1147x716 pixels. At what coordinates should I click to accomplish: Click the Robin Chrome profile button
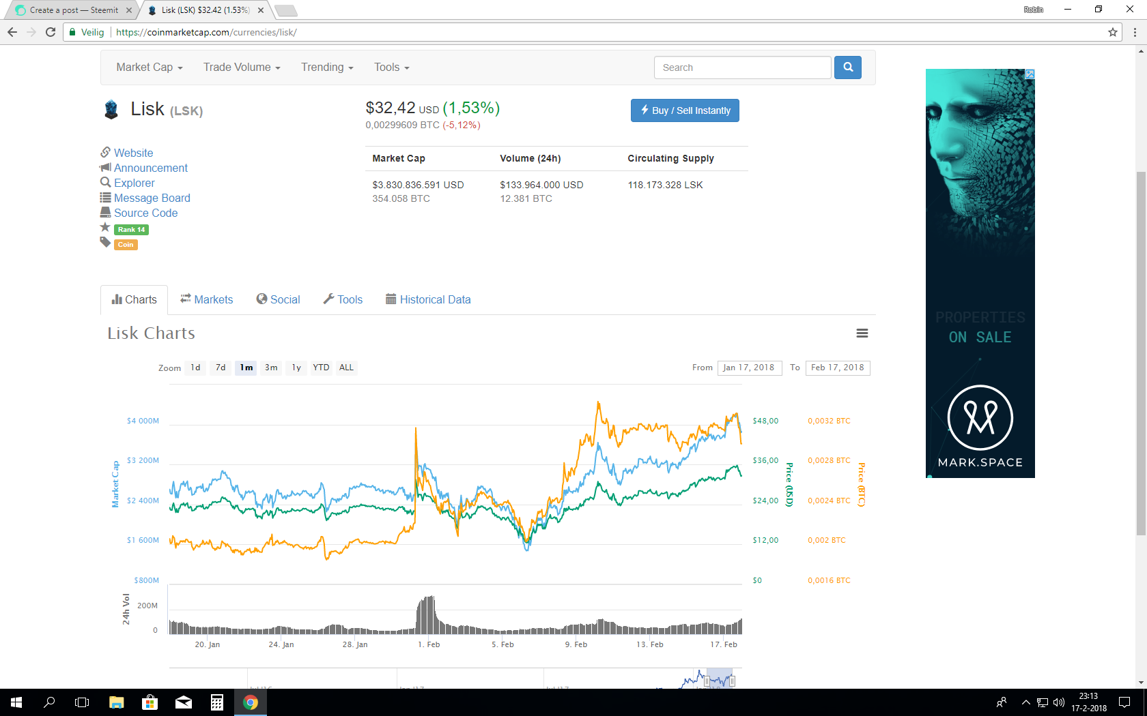1033,10
